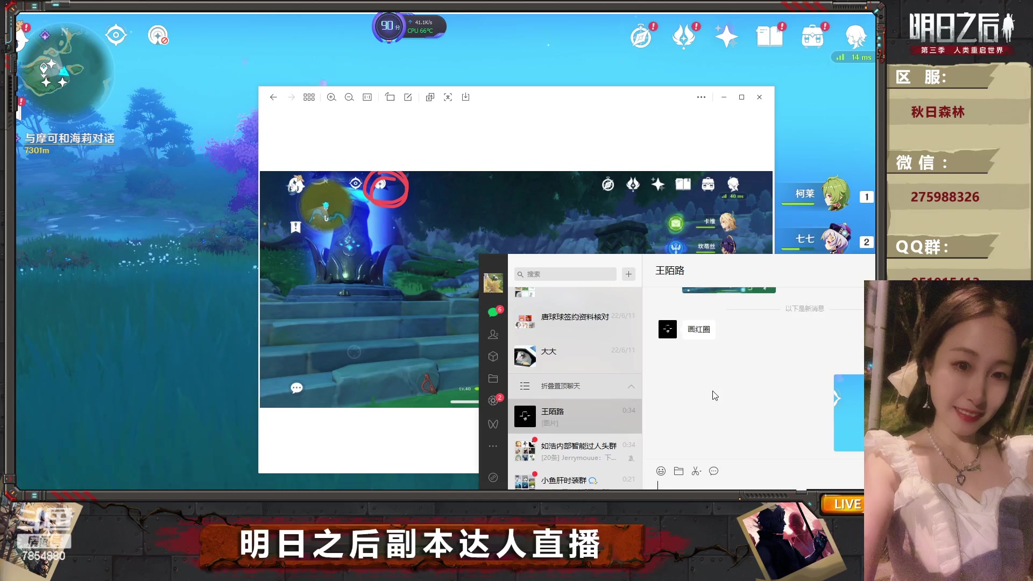
Task: Click the quest navigation target icon
Action: click(116, 36)
